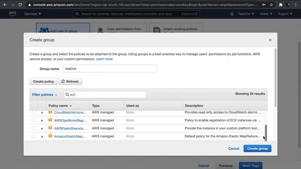The height and width of the screenshot is (169, 301).
Task: Open the Filter policies dropdown
Action: (45, 95)
